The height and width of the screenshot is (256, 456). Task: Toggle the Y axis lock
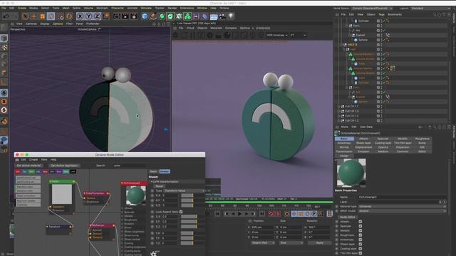(x=88, y=16)
